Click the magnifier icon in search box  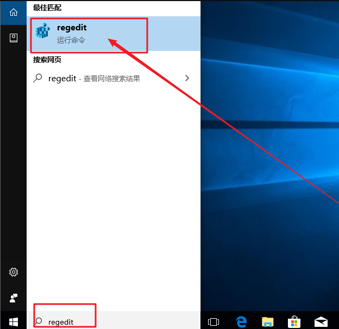(x=38, y=321)
